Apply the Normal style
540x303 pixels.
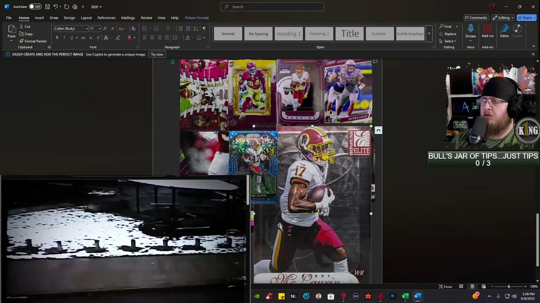[228, 34]
